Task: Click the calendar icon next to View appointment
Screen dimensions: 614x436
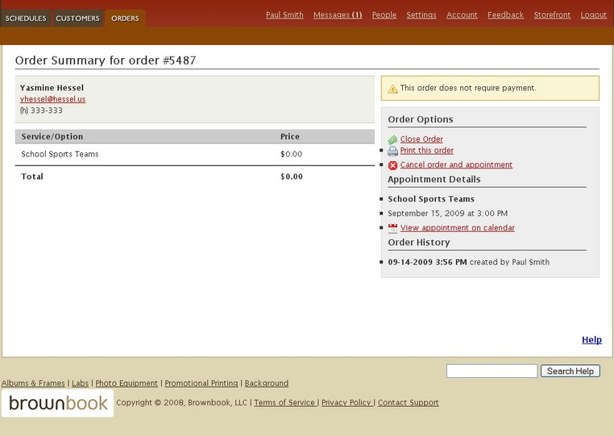Action: 392,228
